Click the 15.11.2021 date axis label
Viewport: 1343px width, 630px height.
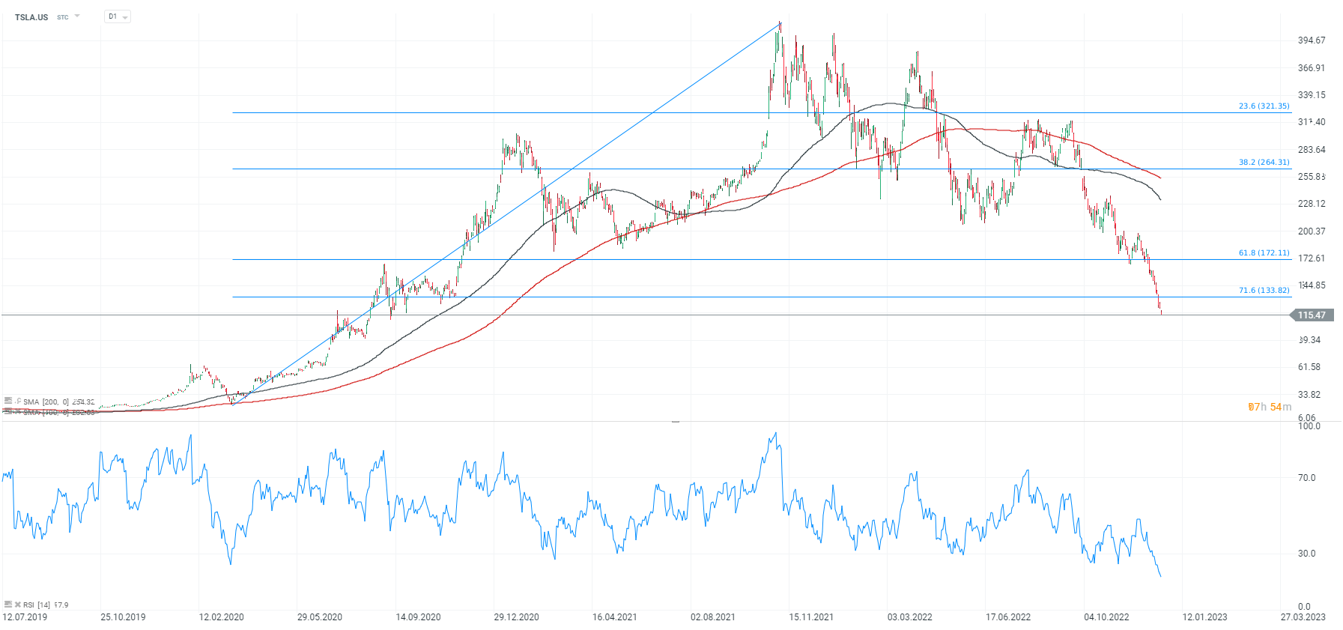(x=811, y=617)
